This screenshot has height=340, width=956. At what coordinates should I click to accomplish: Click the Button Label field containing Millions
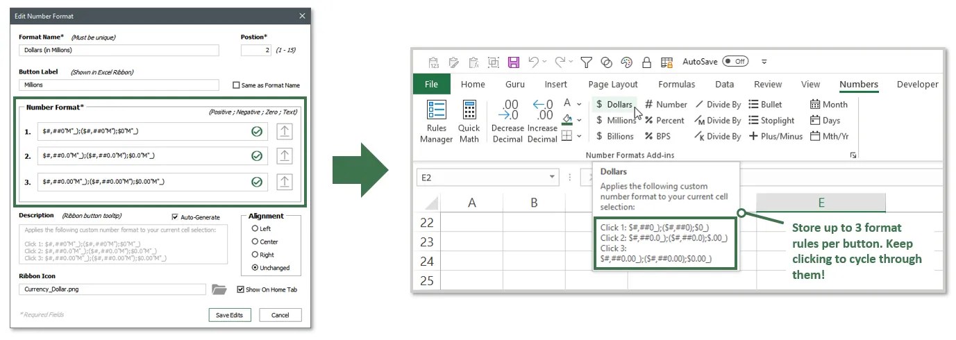click(119, 85)
